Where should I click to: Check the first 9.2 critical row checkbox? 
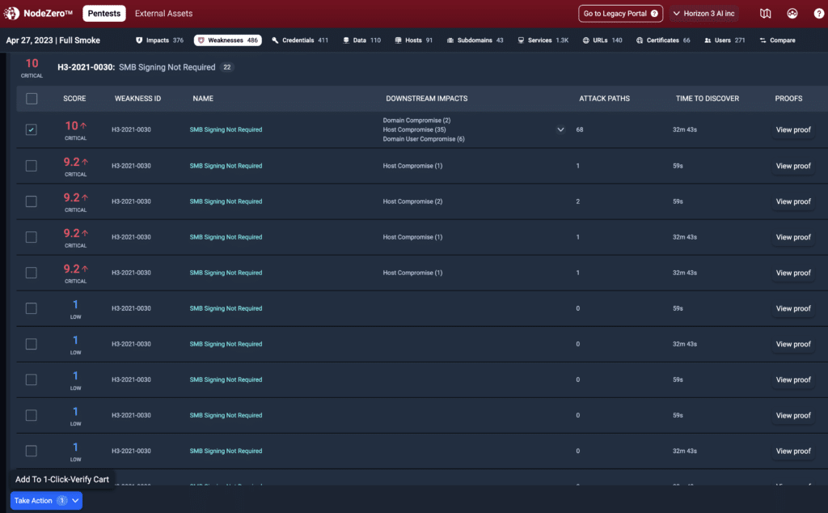[x=32, y=166]
